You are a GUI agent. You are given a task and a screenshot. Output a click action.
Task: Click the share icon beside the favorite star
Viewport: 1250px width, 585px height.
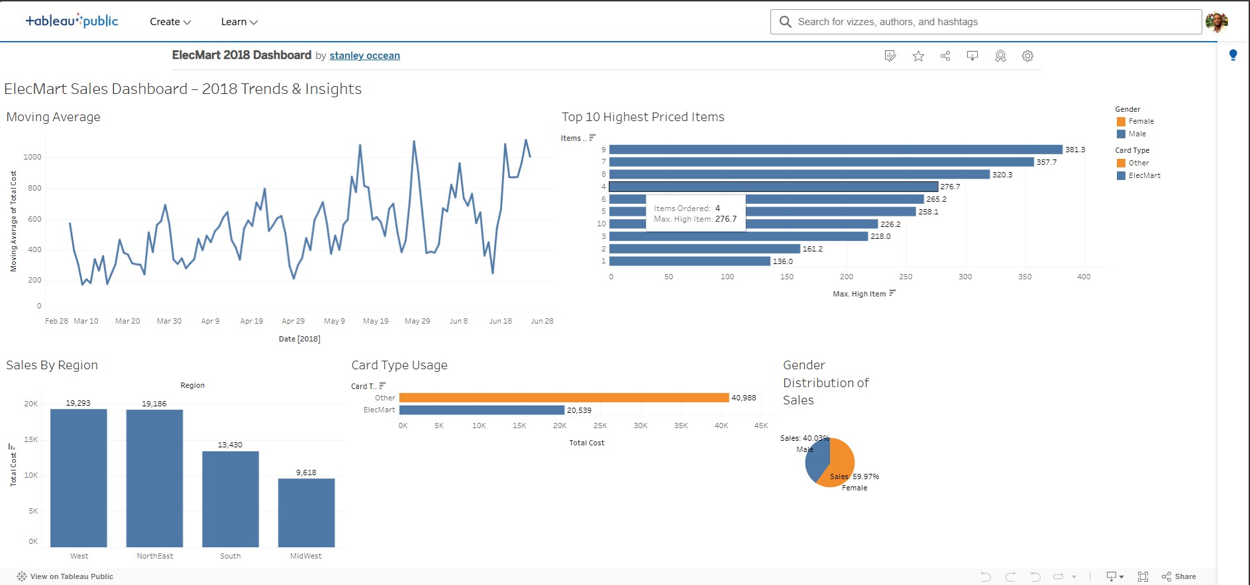click(945, 56)
